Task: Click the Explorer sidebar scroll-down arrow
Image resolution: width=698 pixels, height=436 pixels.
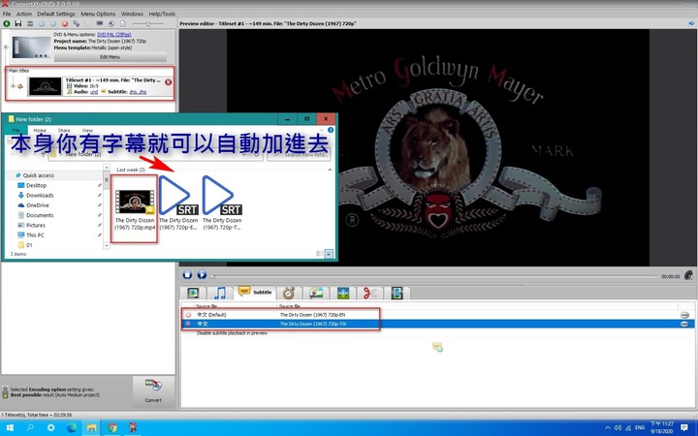Action: coord(107,245)
